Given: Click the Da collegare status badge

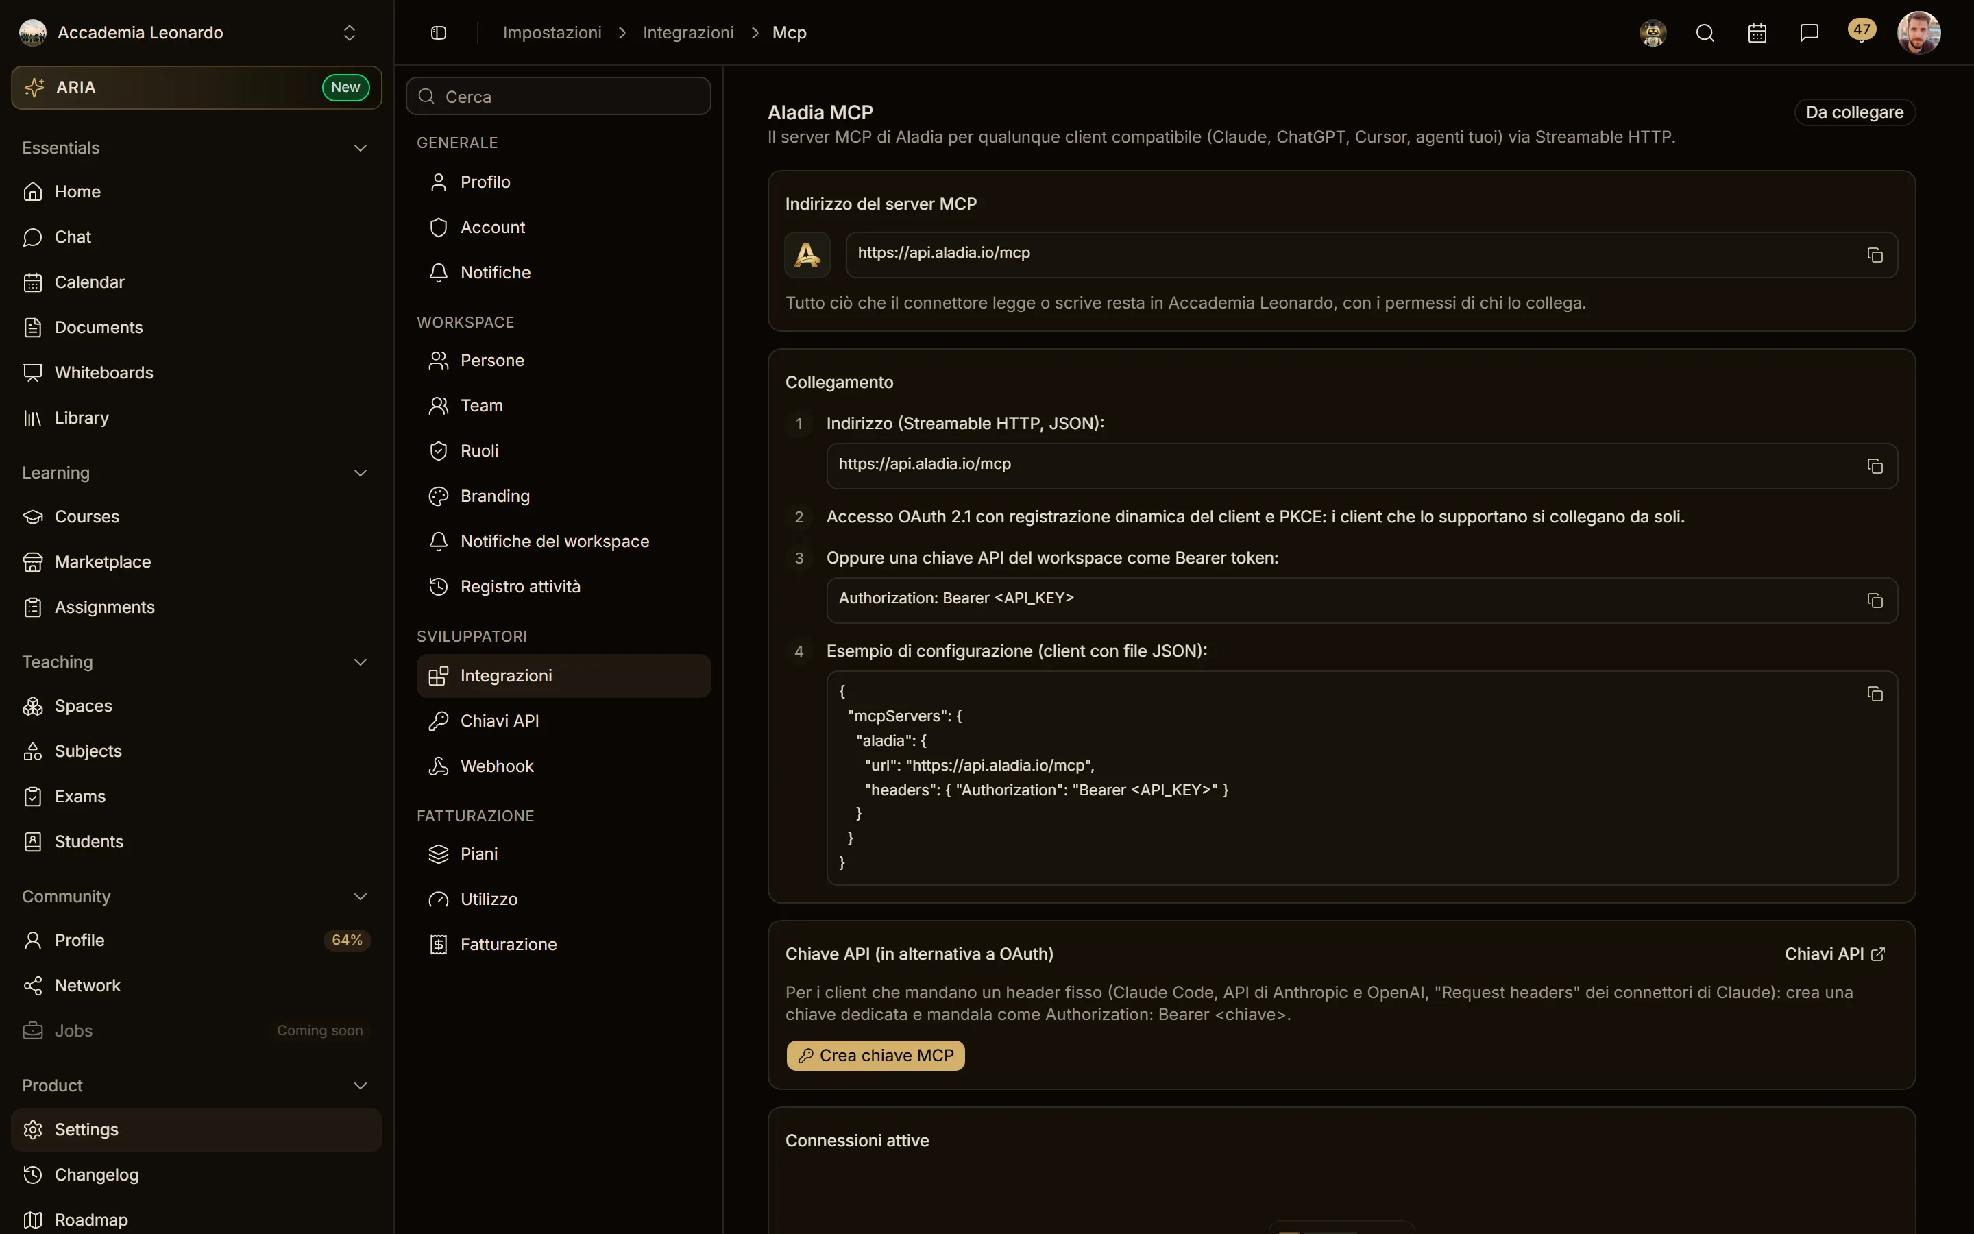Looking at the screenshot, I should tap(1854, 112).
